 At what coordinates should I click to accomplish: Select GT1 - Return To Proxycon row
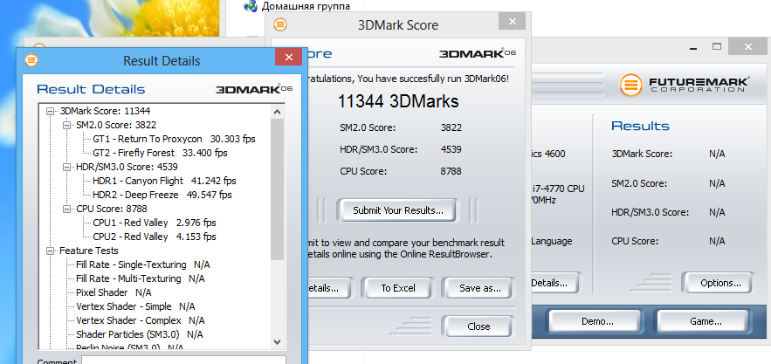[174, 139]
